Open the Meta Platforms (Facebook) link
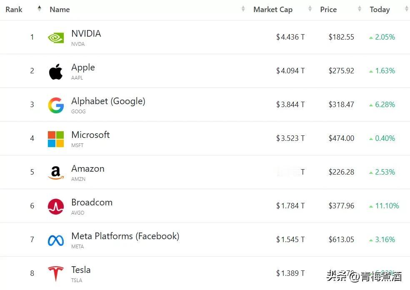The image size is (410, 290). coord(125,236)
